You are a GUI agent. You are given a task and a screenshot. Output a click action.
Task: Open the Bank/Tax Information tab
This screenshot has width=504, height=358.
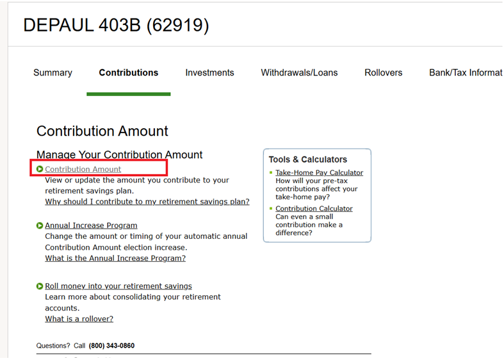[466, 73]
